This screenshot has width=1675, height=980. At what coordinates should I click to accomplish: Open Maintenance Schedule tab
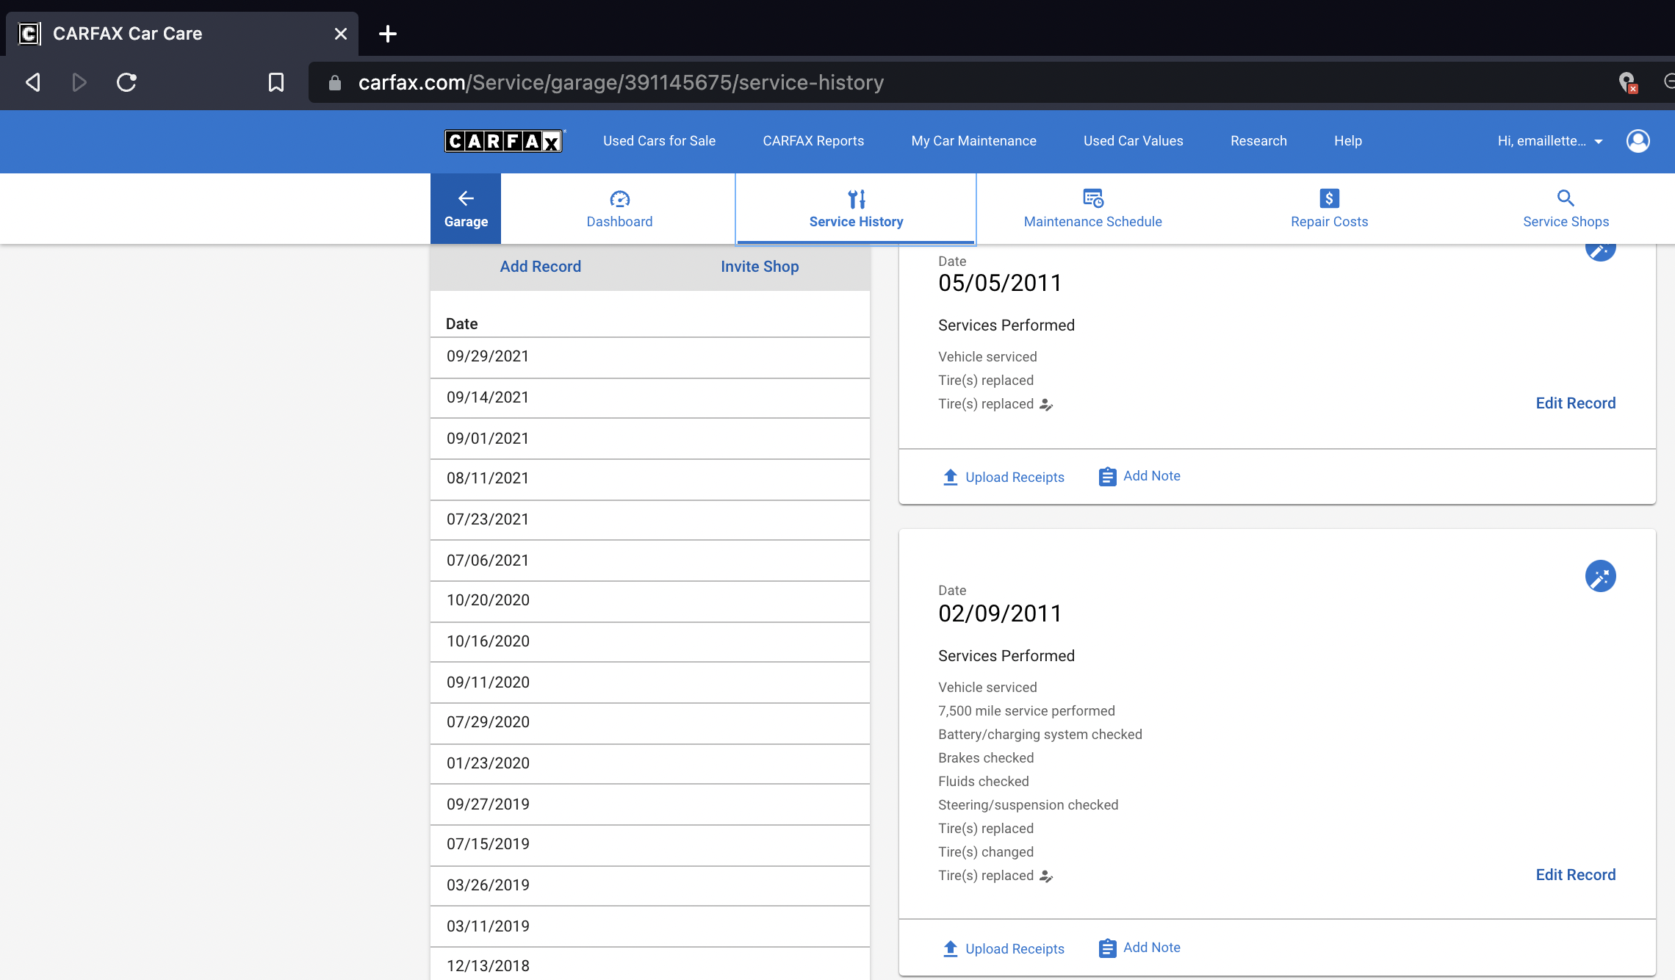pyautogui.click(x=1093, y=209)
